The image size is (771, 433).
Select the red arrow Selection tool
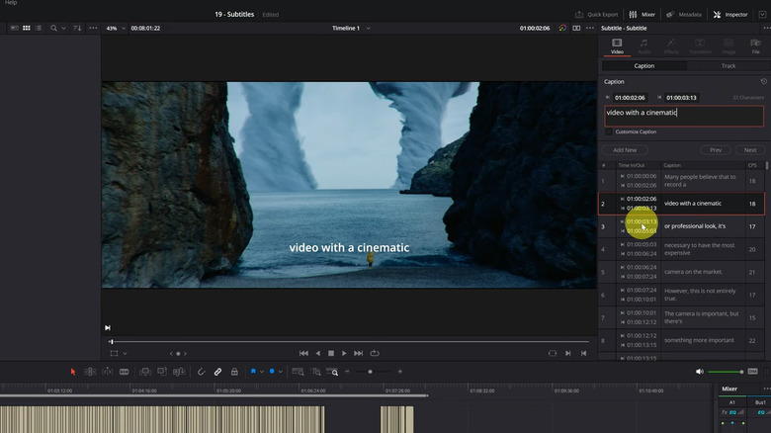pyautogui.click(x=72, y=372)
